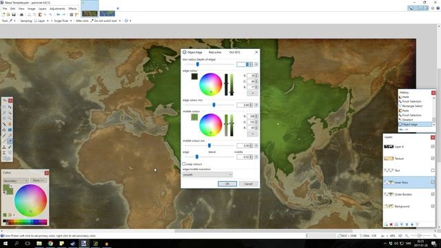
Task: Open layer properties icon in Layers panel
Action: pos(418,224)
